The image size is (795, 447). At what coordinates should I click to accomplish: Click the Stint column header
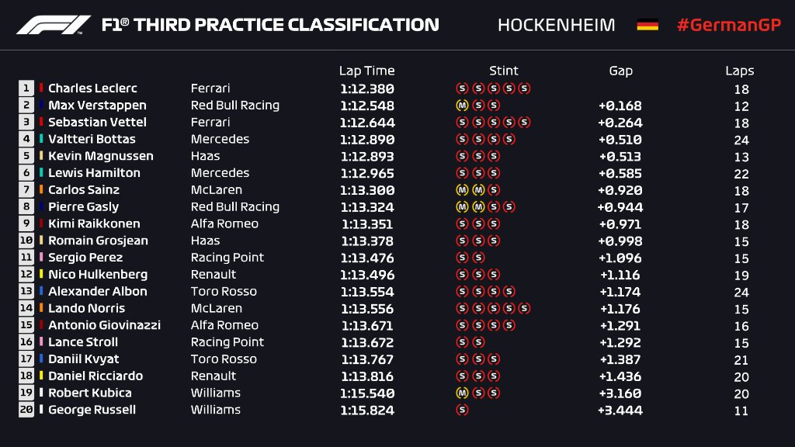coord(503,71)
